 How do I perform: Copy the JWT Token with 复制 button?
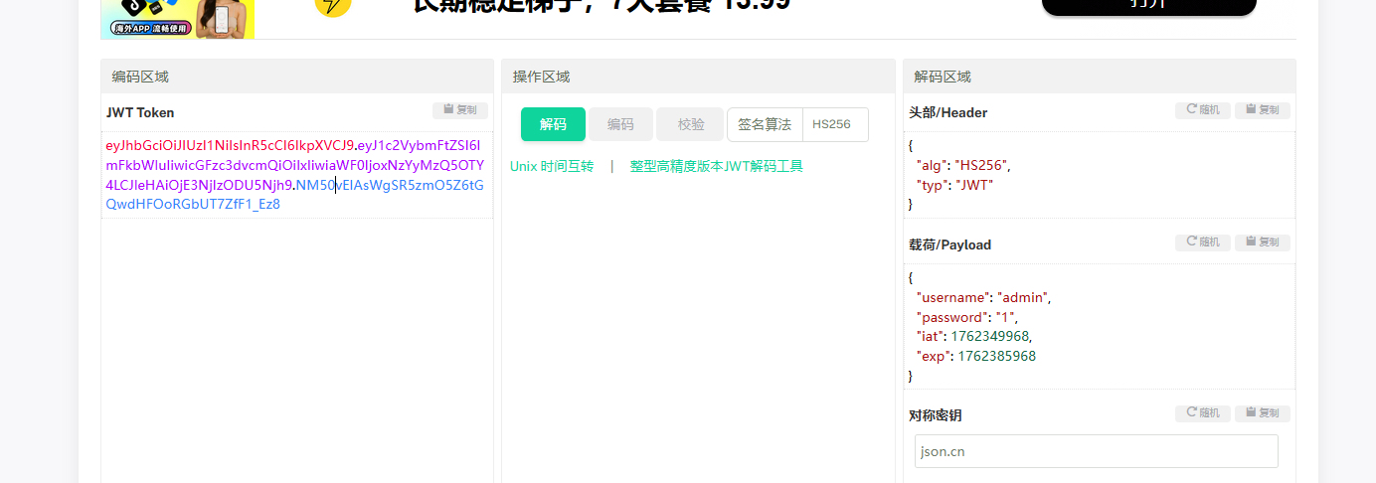[459, 110]
